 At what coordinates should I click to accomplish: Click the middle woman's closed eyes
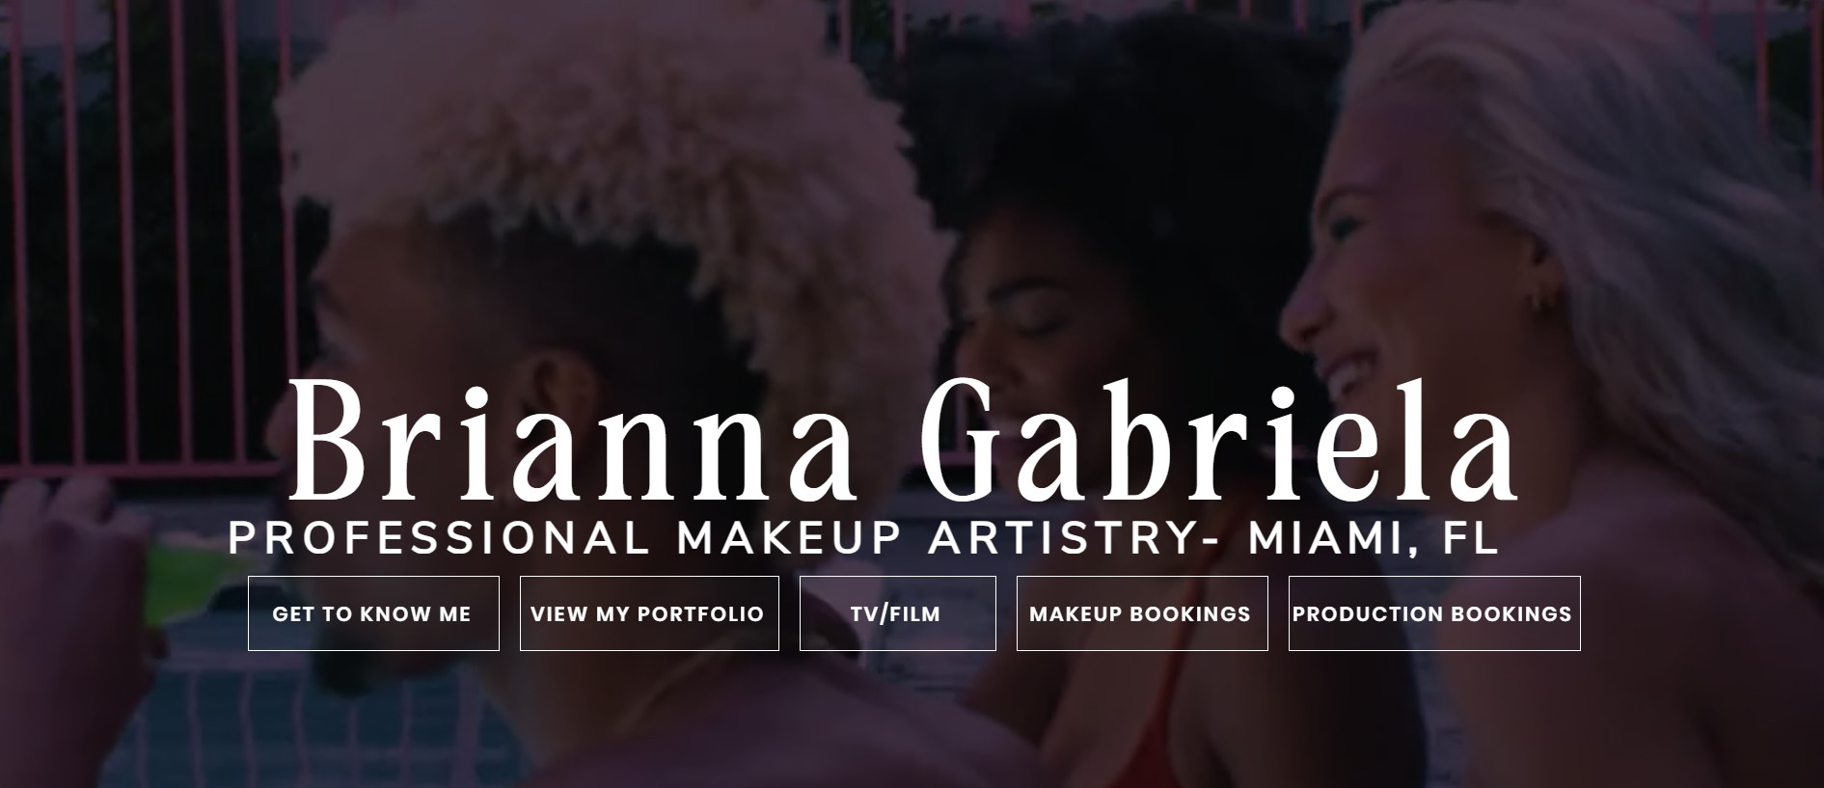(x=1032, y=331)
